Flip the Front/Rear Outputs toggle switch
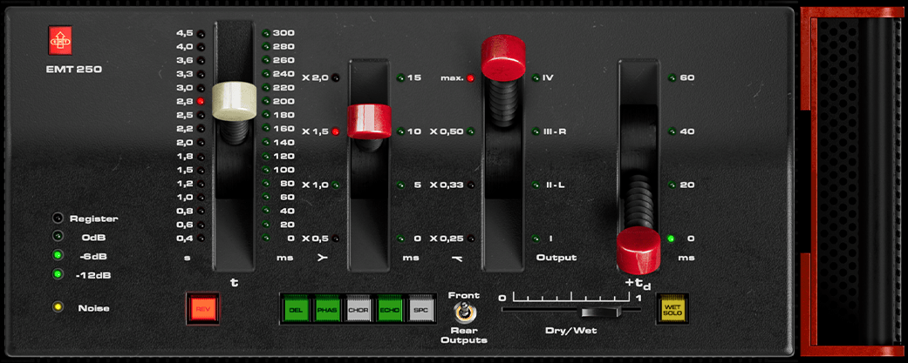 [x=464, y=313]
